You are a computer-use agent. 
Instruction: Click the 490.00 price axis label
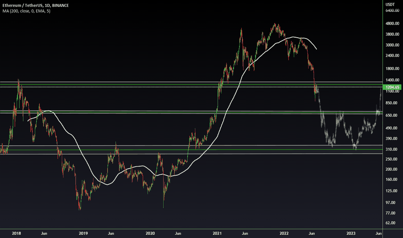pyautogui.click(x=392, y=128)
